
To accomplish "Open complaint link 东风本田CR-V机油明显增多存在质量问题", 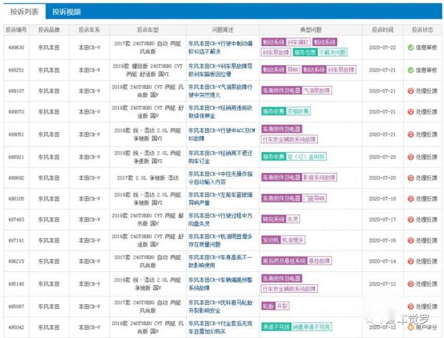I will click(x=220, y=240).
